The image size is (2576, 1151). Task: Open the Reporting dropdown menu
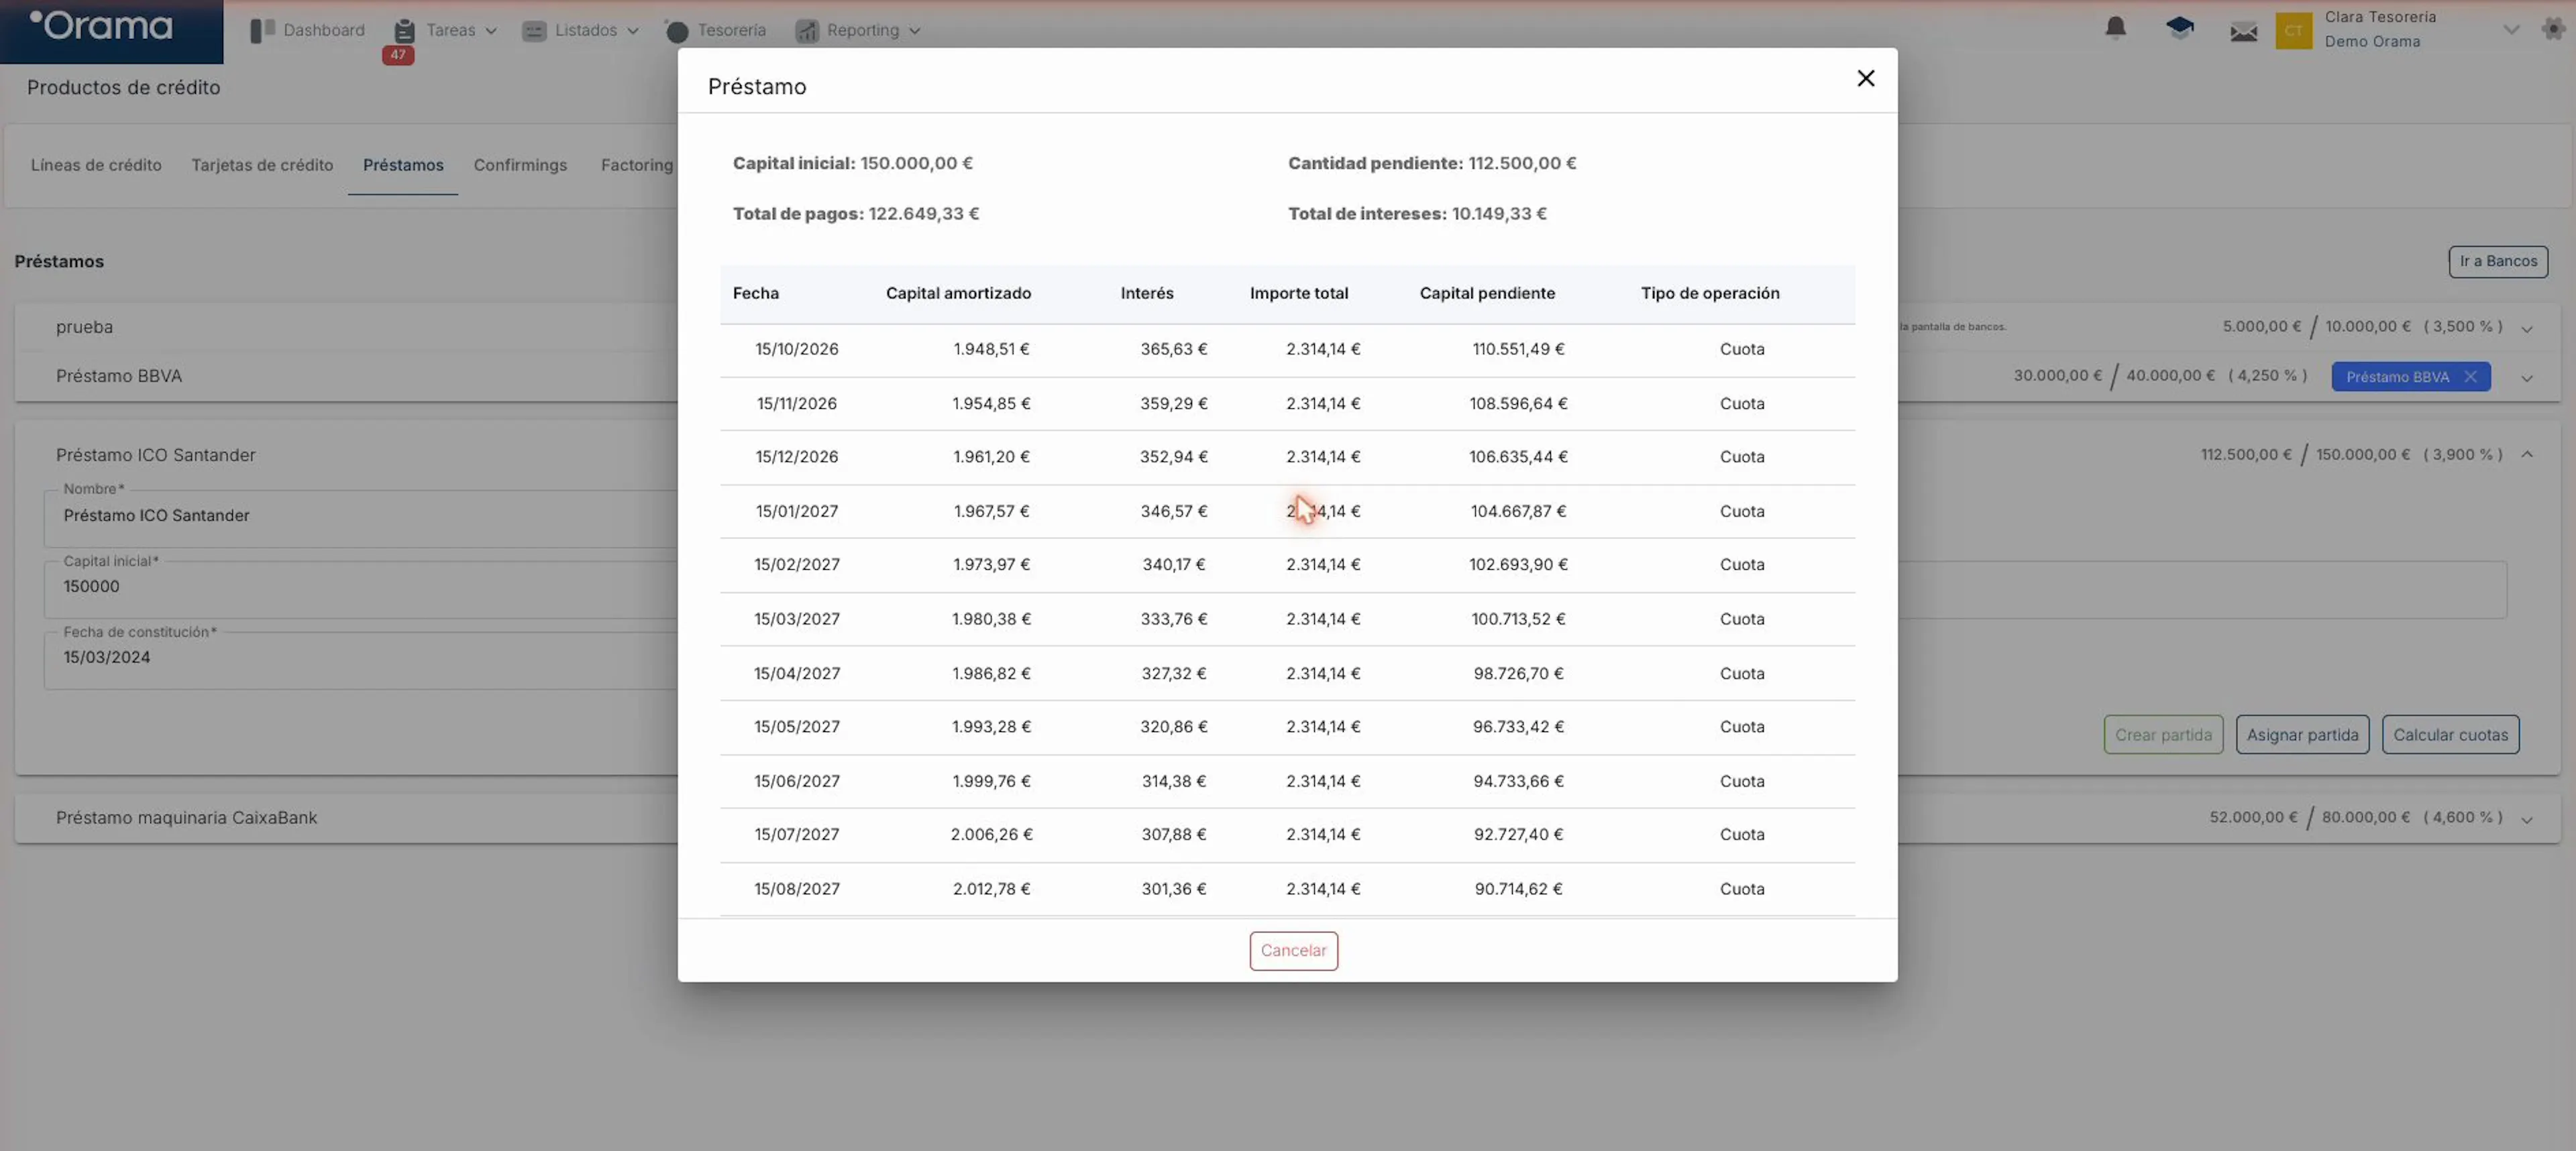[858, 30]
